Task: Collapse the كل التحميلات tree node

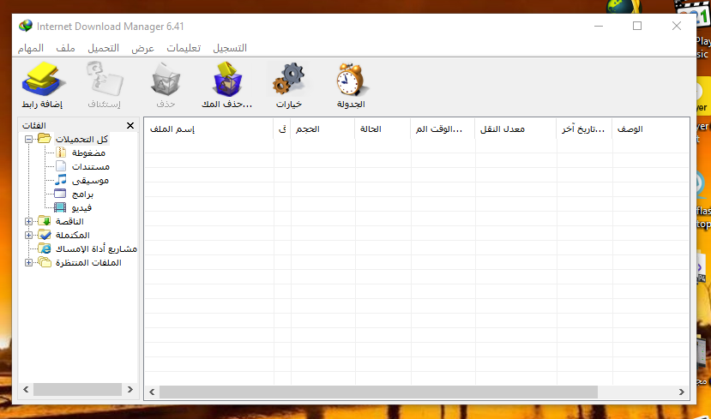Action: coord(28,139)
